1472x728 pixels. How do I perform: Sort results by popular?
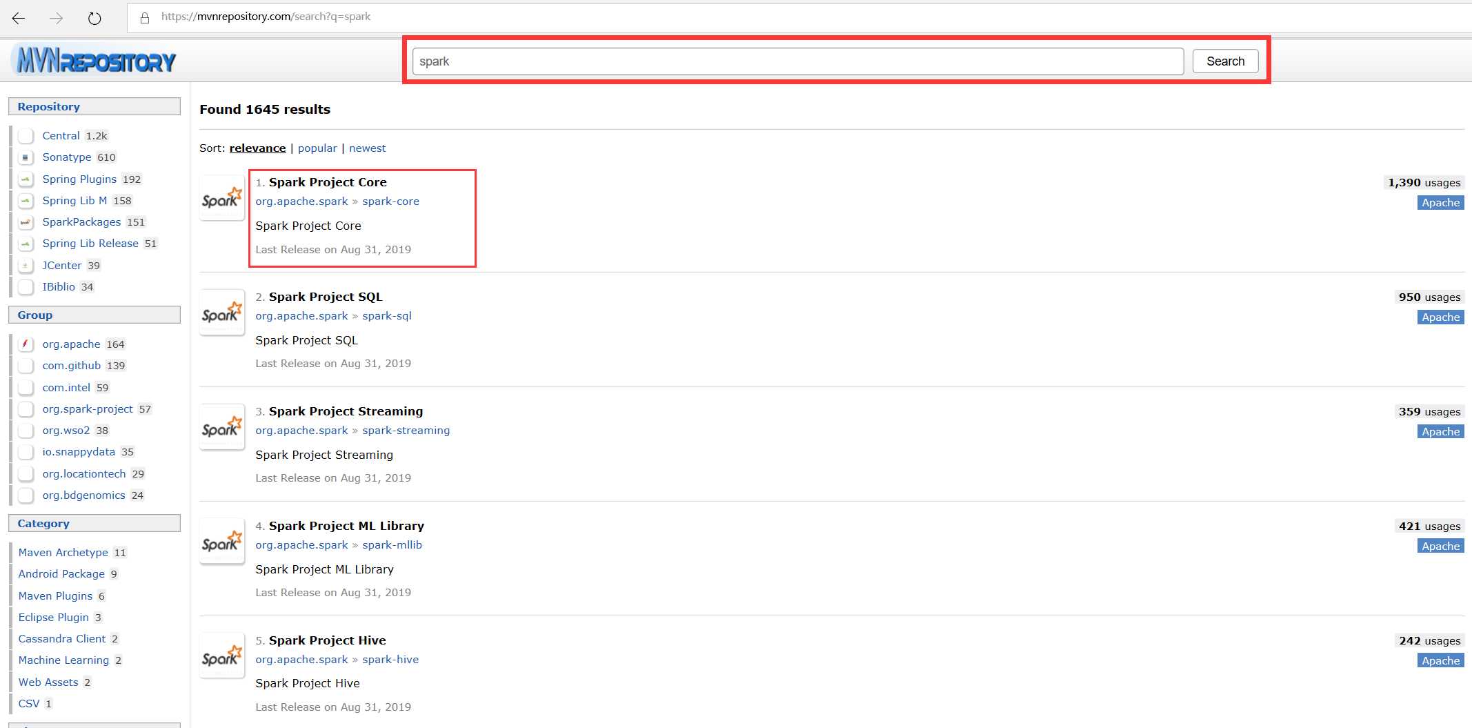(x=317, y=148)
